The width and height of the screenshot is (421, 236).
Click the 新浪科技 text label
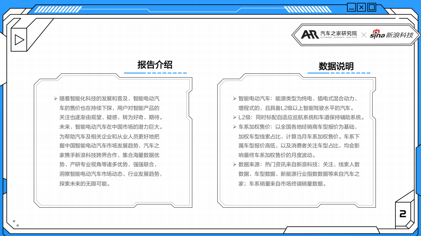coord(400,35)
